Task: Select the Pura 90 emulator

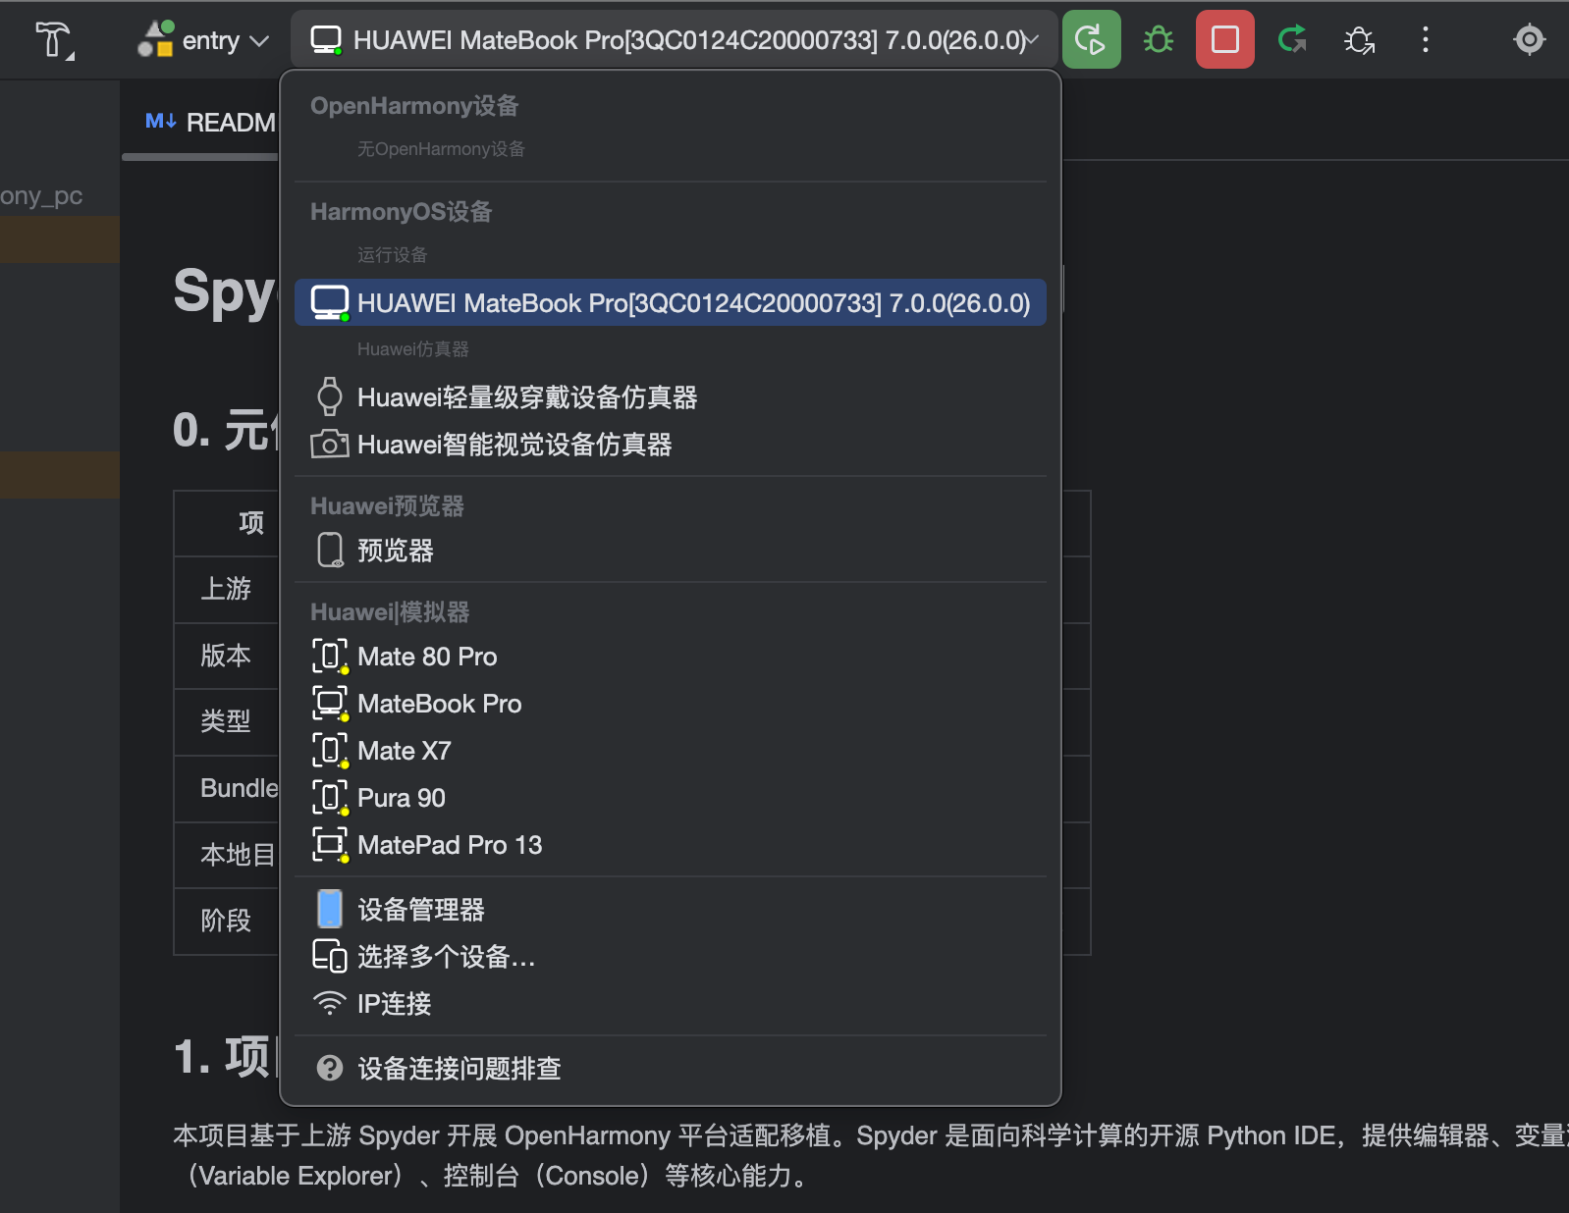Action: pyautogui.click(x=671, y=798)
